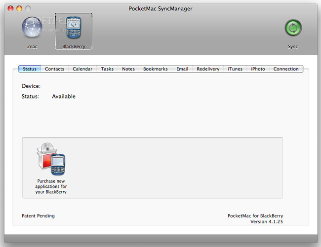The image size is (321, 247).
Task: Click the PocketMac SyncManager window title
Action: pyautogui.click(x=160, y=8)
